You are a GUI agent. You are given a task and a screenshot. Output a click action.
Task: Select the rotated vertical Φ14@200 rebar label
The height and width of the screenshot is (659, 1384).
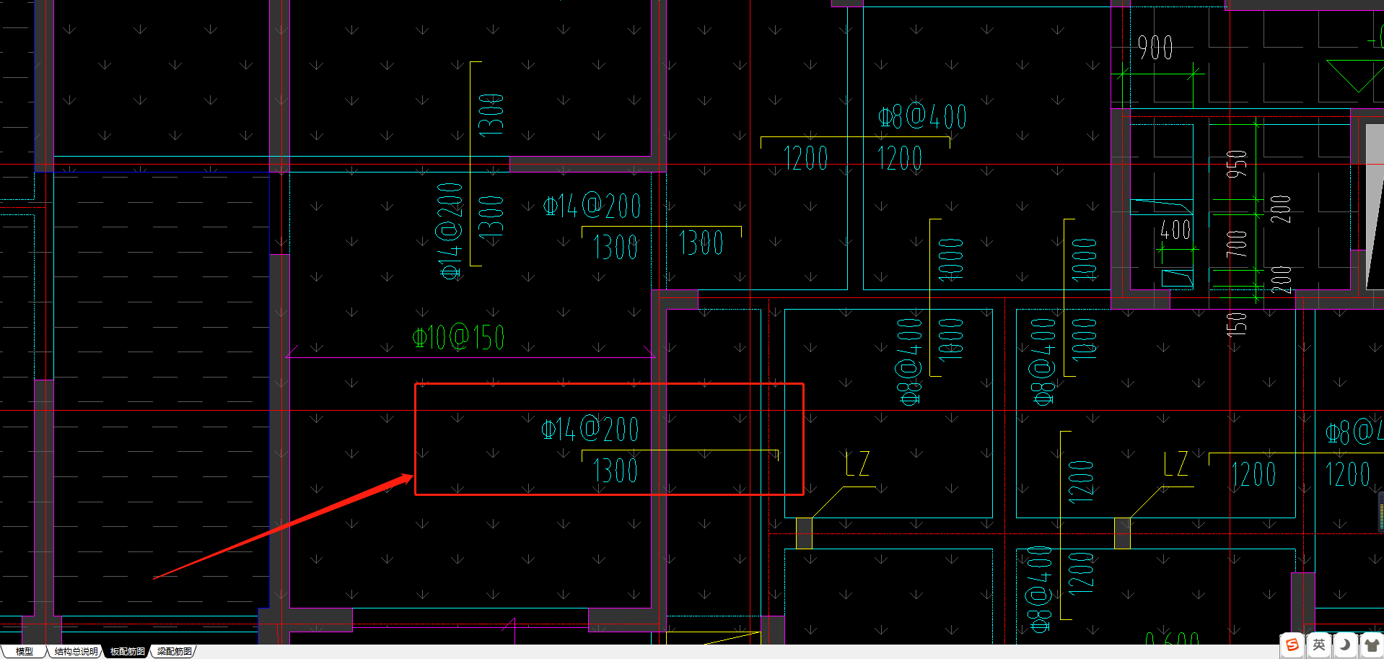click(450, 231)
